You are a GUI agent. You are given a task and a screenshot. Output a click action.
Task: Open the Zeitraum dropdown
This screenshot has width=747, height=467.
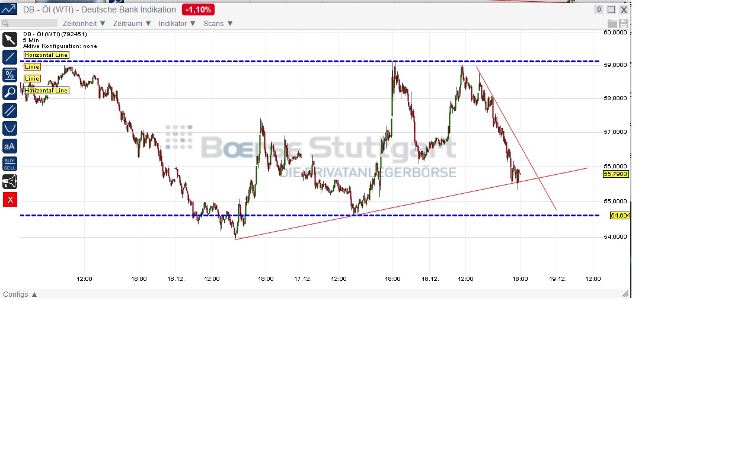(131, 23)
